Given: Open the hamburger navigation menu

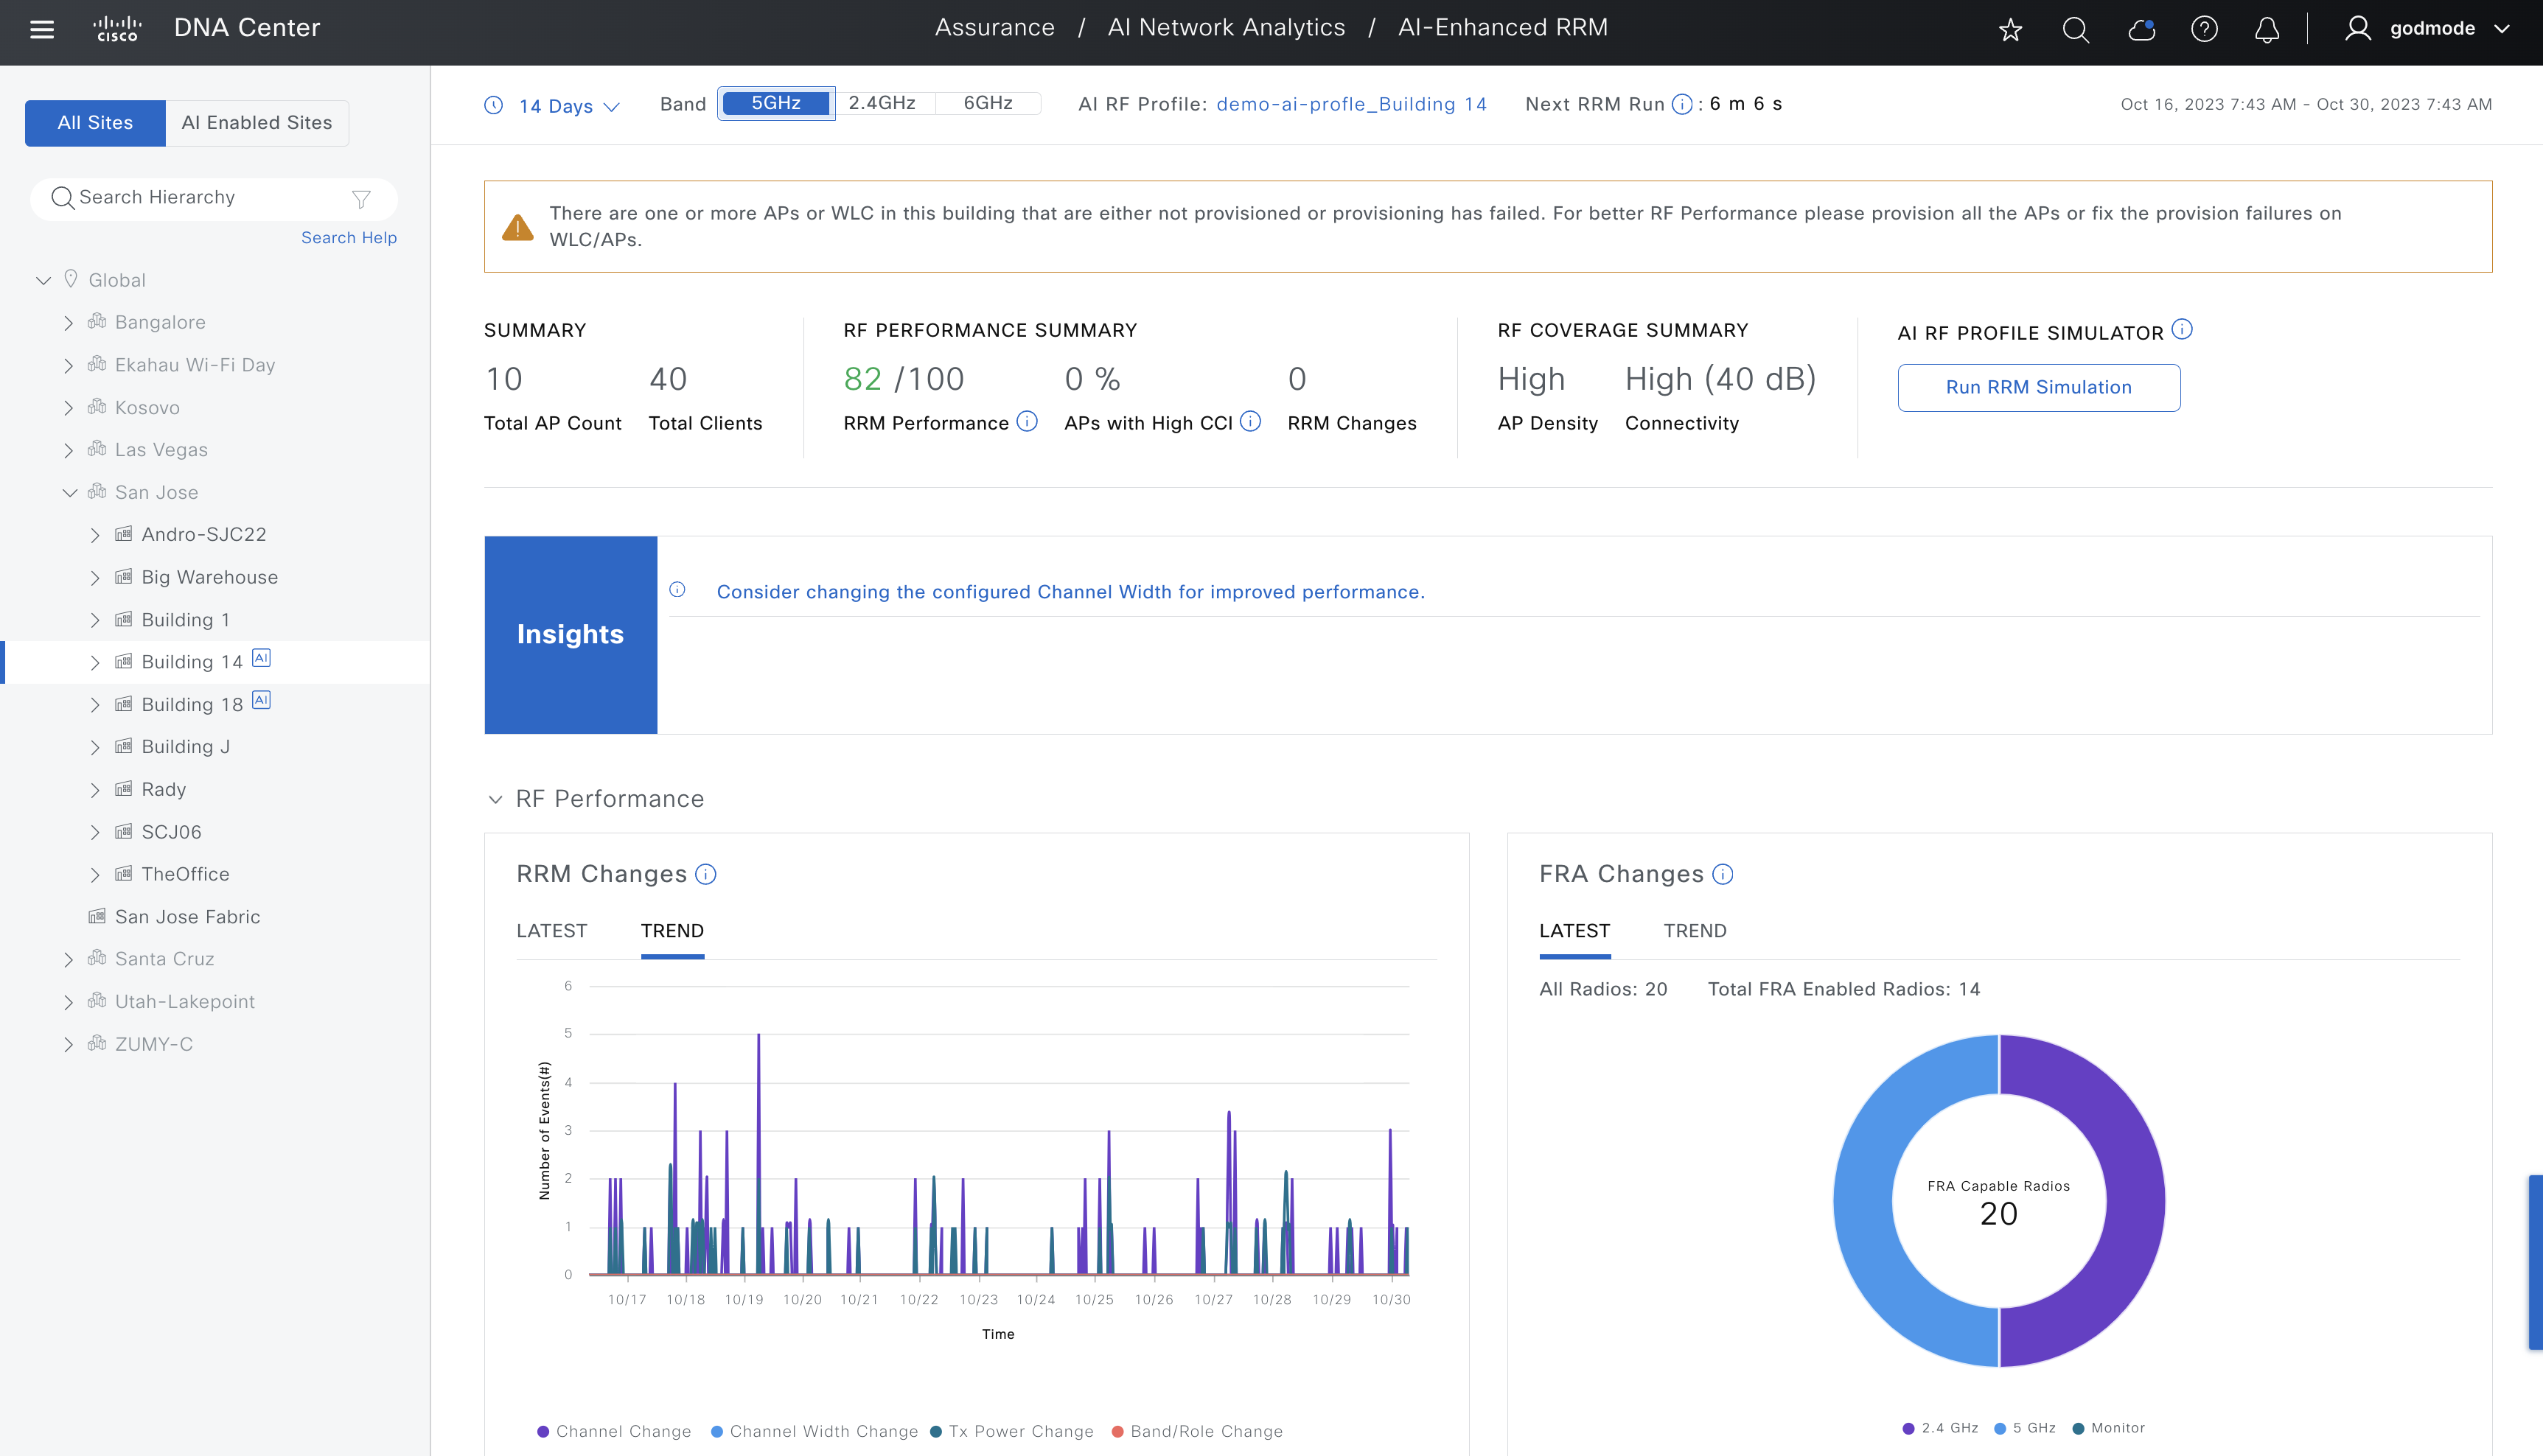Looking at the screenshot, I should [x=42, y=29].
